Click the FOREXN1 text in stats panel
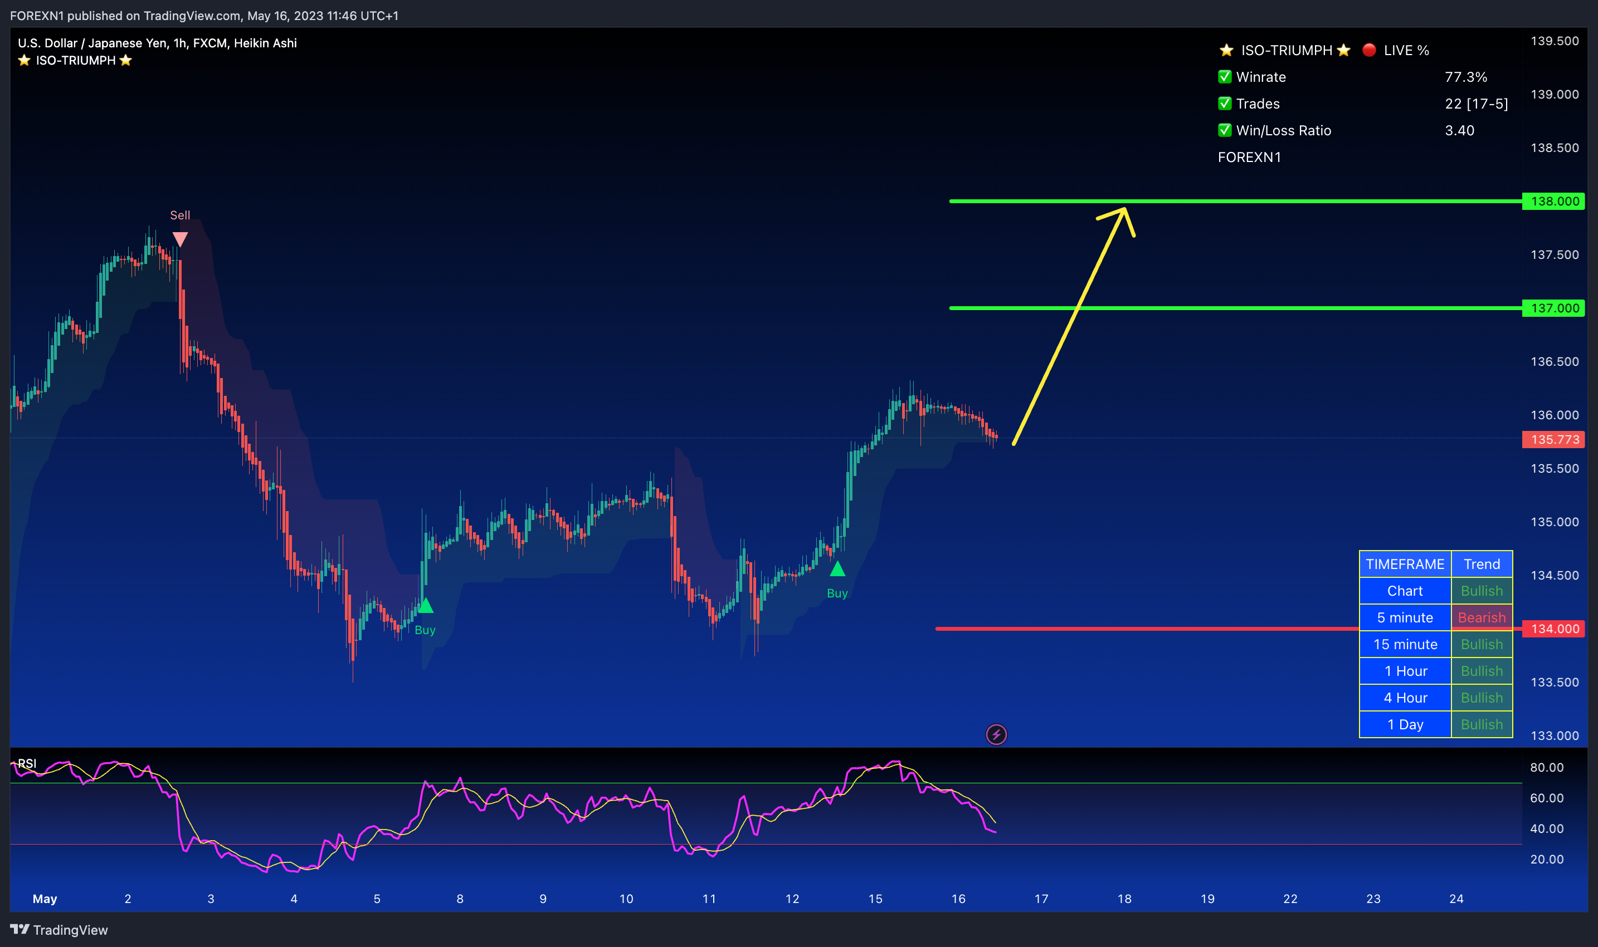The image size is (1598, 947). click(1249, 157)
